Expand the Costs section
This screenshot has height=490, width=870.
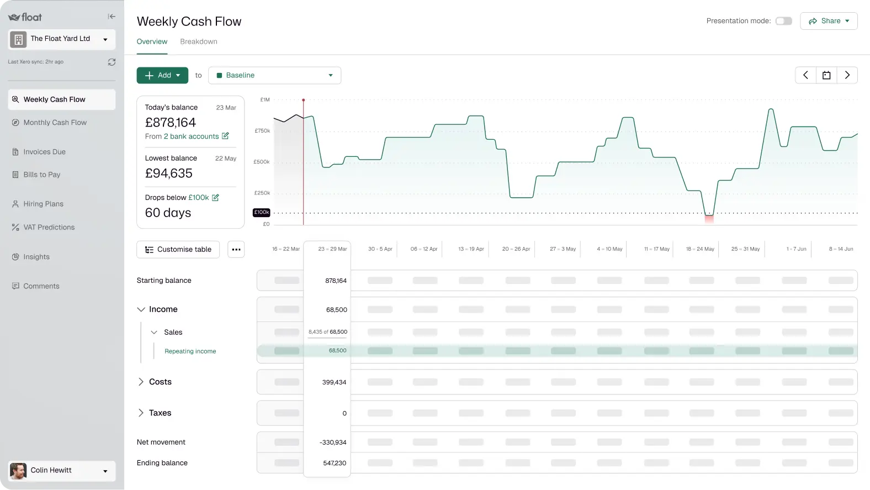pyautogui.click(x=141, y=382)
